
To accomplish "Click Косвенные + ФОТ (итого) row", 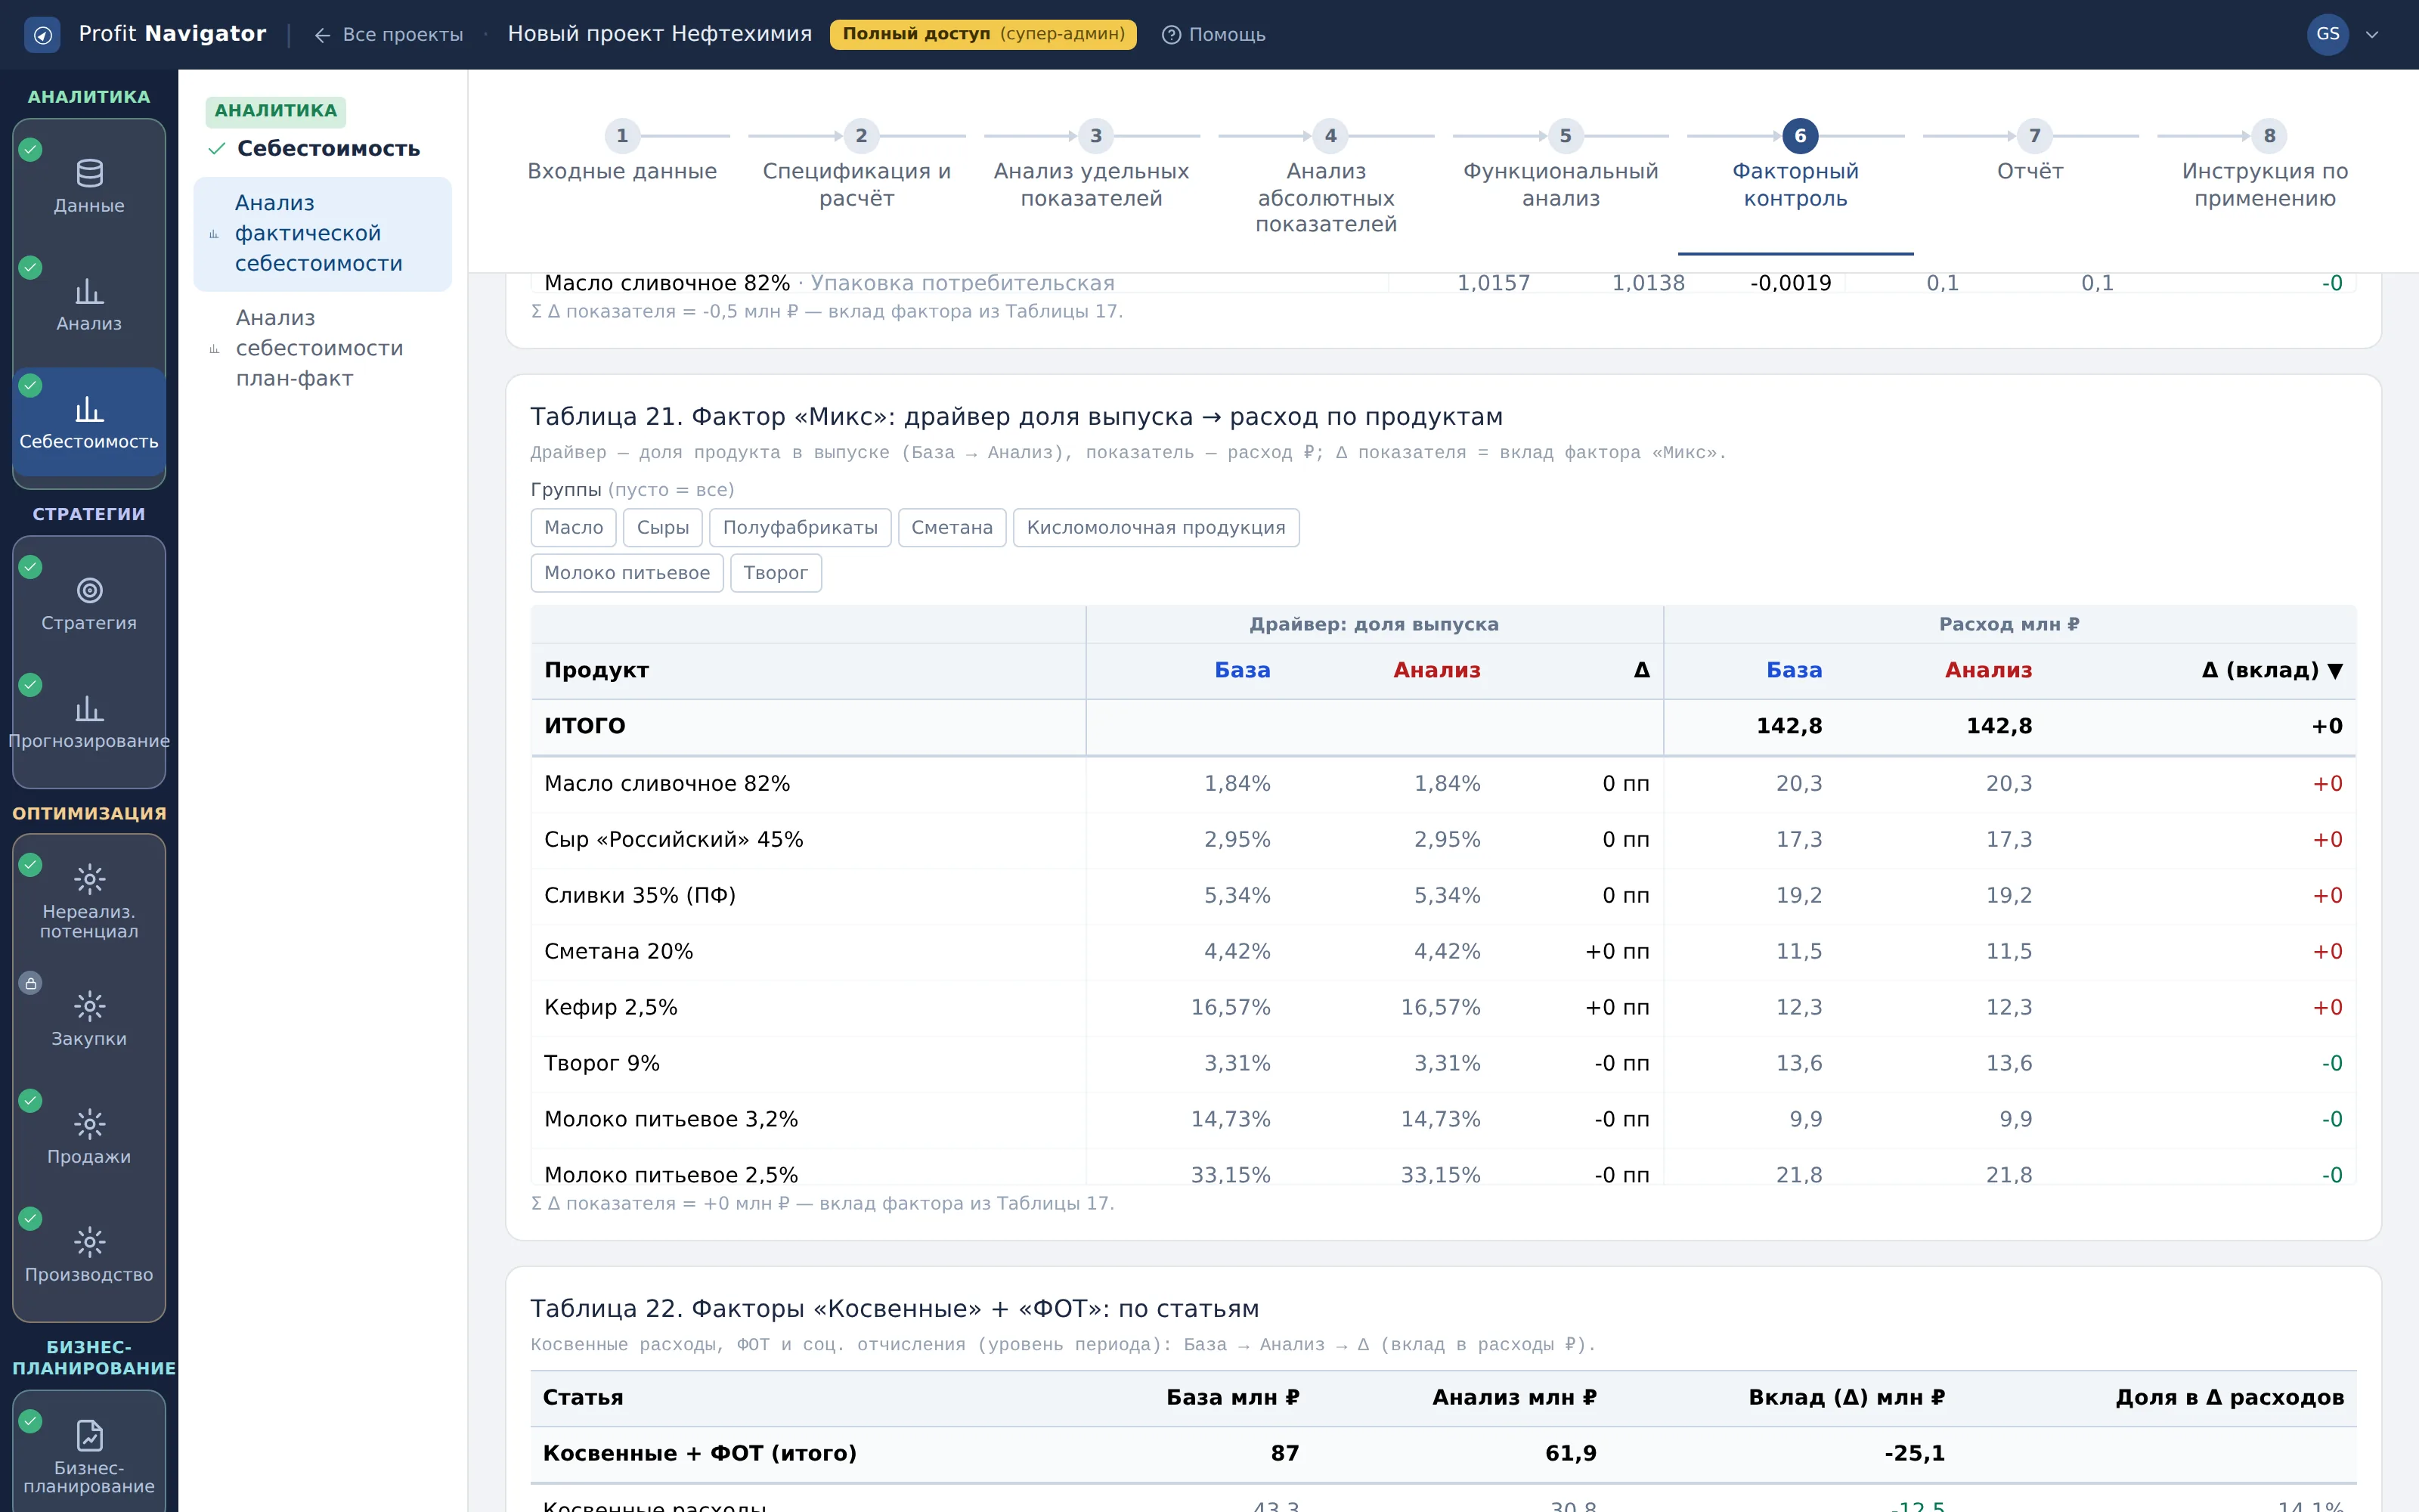I will pyautogui.click(x=1443, y=1454).
